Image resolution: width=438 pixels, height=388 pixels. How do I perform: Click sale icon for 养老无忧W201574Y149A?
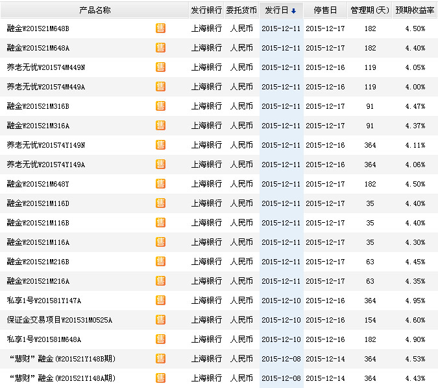tap(161, 165)
